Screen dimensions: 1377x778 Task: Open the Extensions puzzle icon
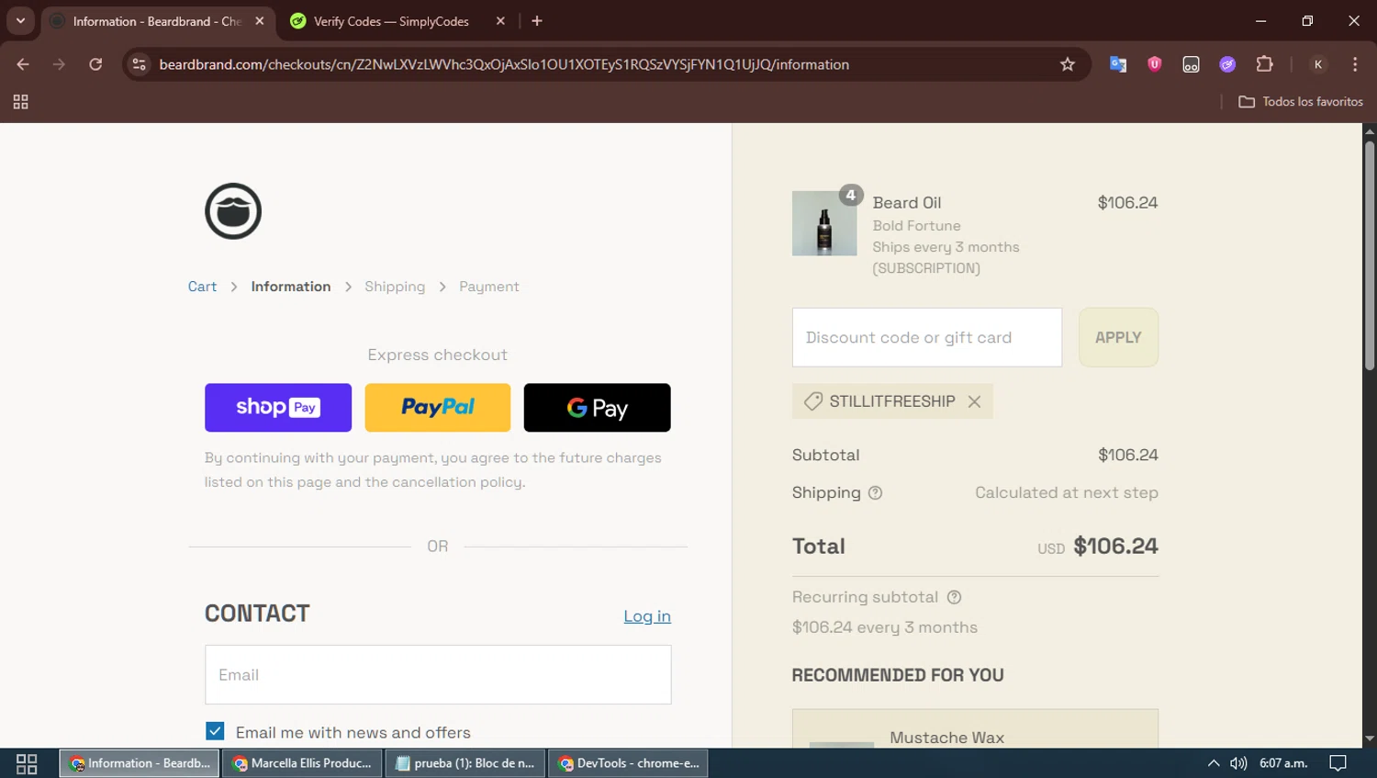1264,64
